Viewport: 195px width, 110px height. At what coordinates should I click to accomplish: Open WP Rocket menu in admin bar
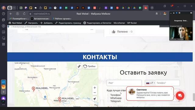(132, 23)
